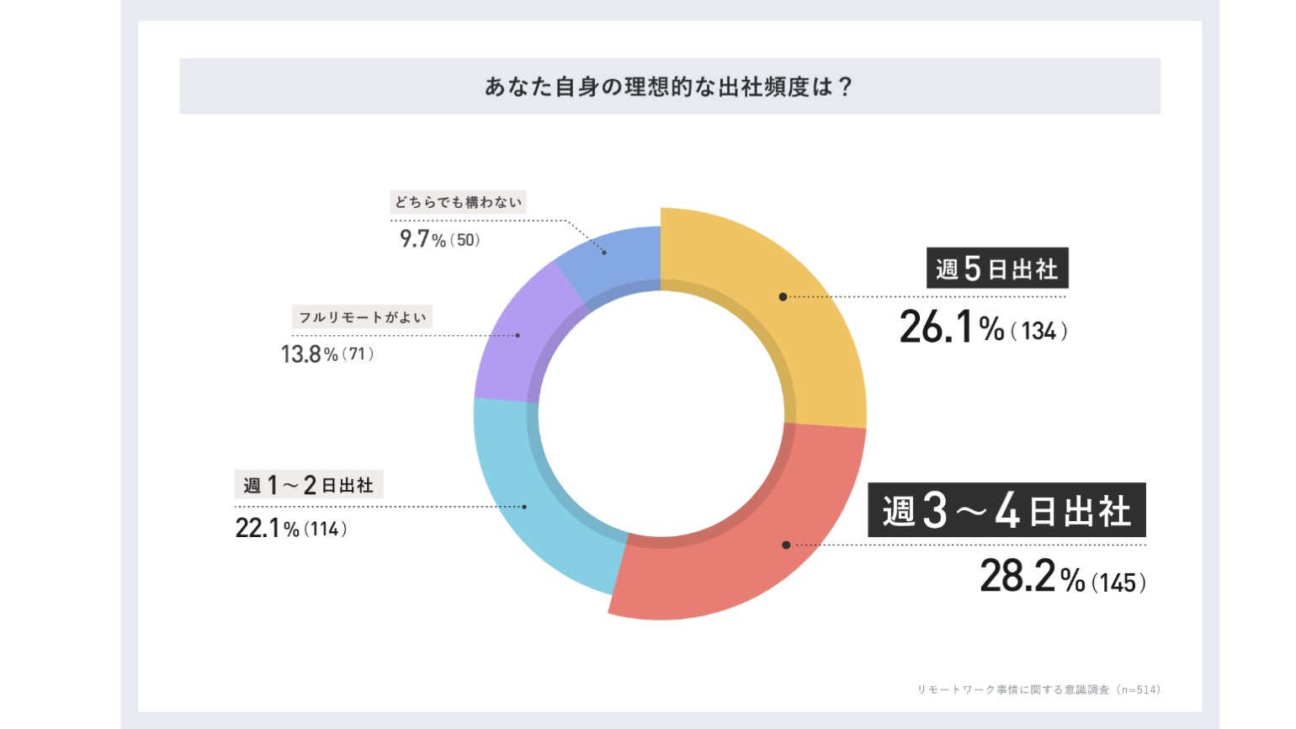
Task: Select the 週3〜4日出社 black label
Action: [x=1007, y=510]
